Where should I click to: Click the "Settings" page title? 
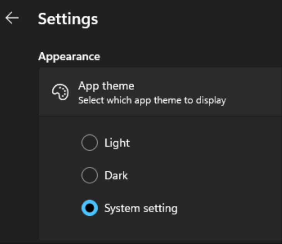(x=68, y=19)
